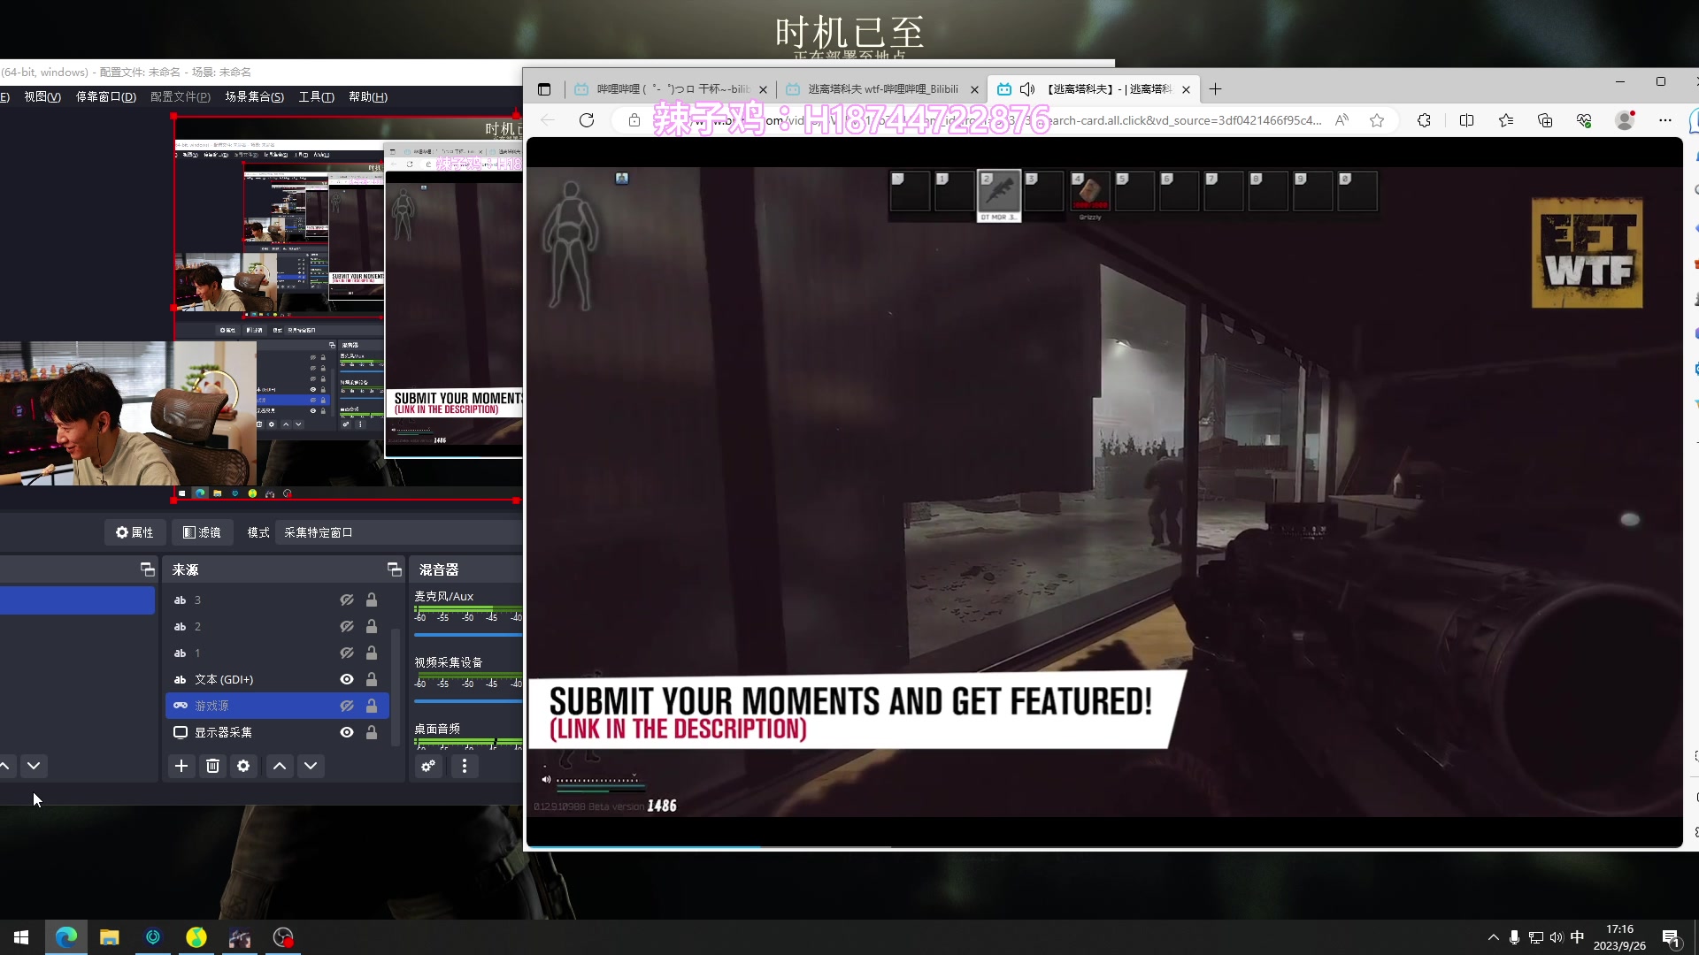Refresh the browser page
The width and height of the screenshot is (1699, 955).
[x=587, y=120]
